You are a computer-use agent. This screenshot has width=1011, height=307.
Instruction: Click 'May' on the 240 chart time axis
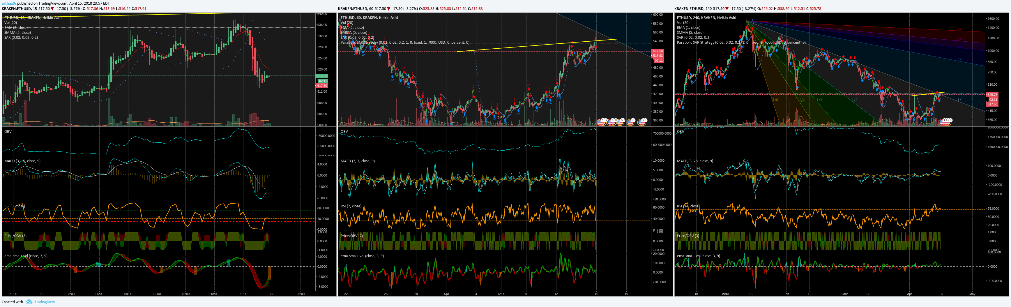point(972,294)
